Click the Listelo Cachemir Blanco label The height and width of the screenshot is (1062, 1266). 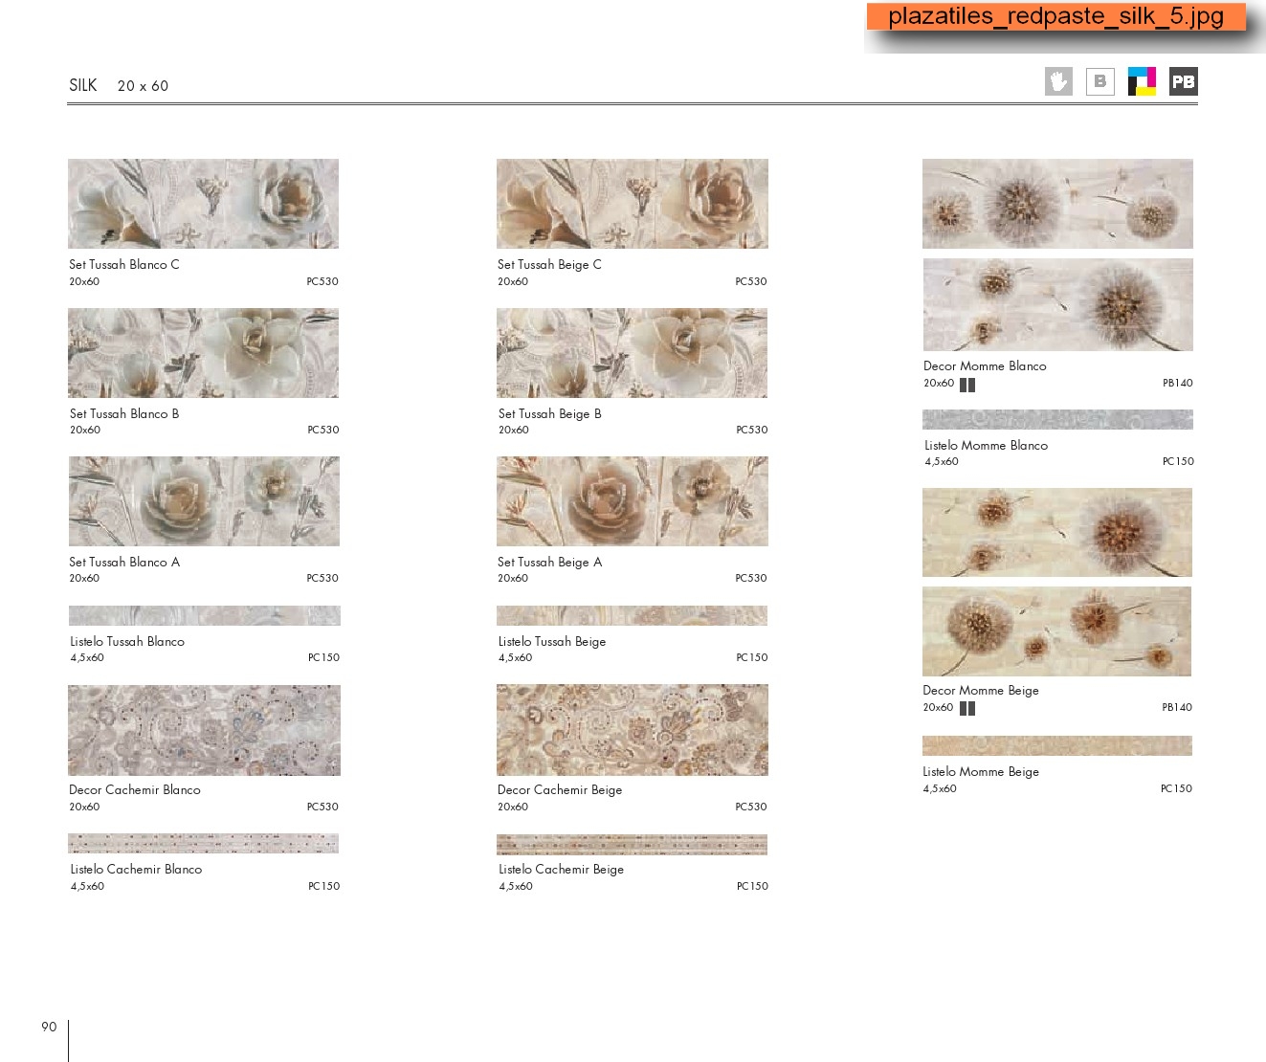point(136,870)
